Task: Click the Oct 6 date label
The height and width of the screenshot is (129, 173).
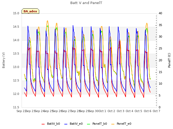Action: tap(148, 111)
